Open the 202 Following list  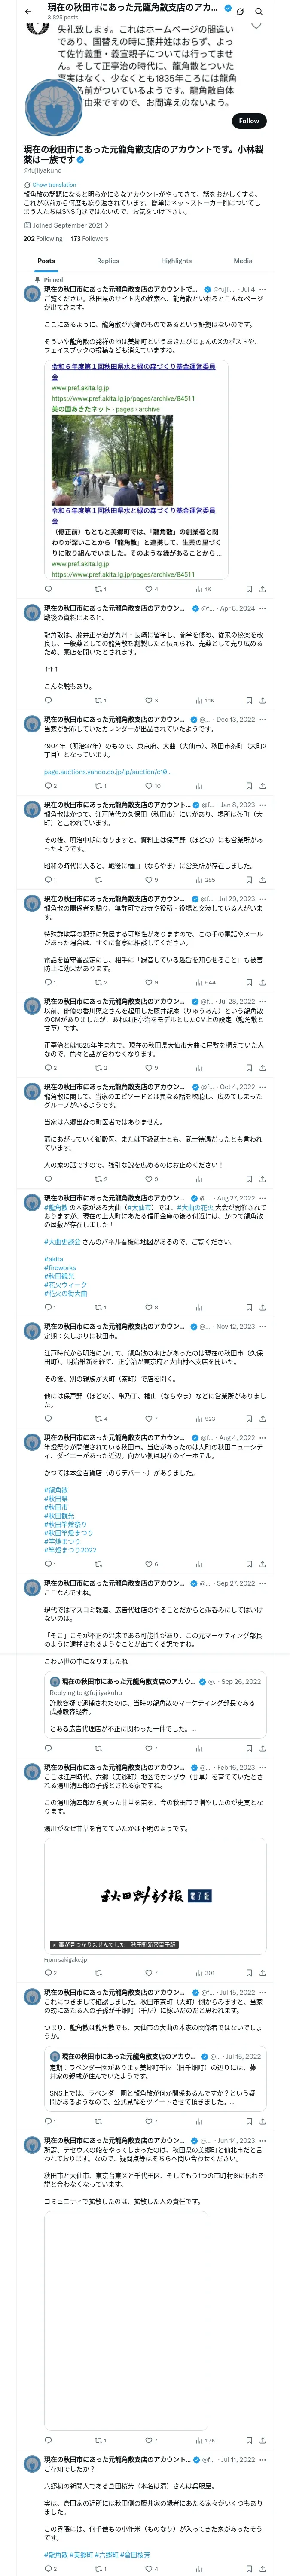tap(43, 239)
